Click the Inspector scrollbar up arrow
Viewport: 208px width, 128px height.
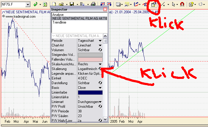[105, 36]
